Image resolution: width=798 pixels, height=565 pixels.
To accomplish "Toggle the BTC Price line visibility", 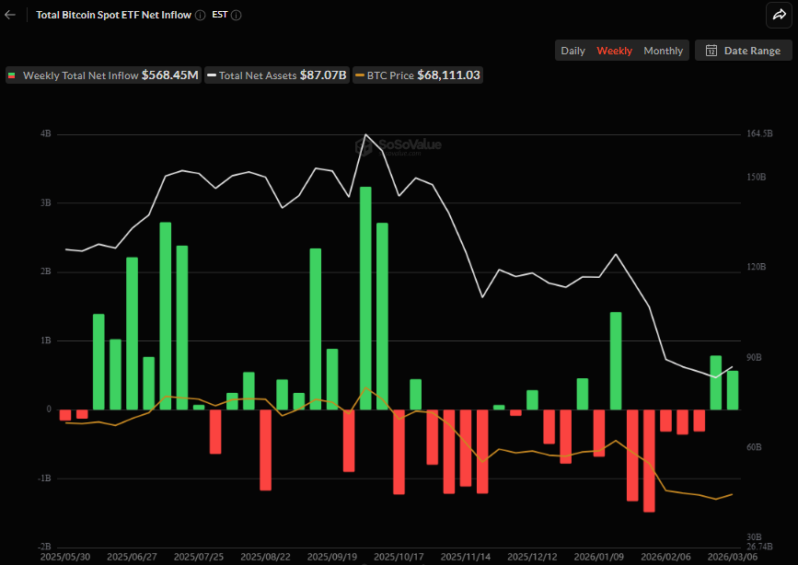I will pyautogui.click(x=418, y=75).
